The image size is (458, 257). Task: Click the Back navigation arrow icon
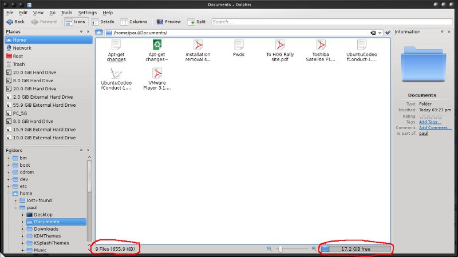coord(9,22)
